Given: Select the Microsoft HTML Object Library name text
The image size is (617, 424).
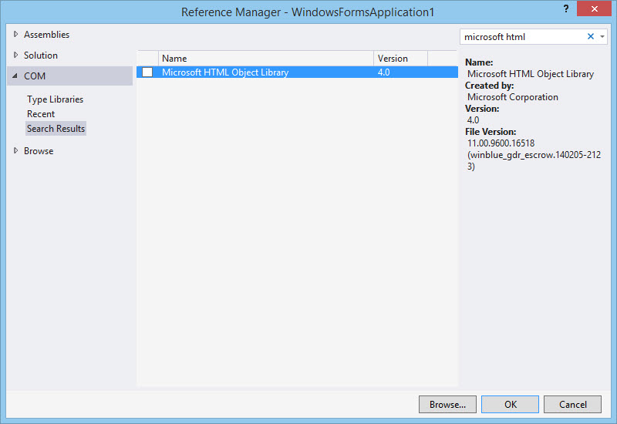Looking at the screenshot, I should tap(225, 72).
